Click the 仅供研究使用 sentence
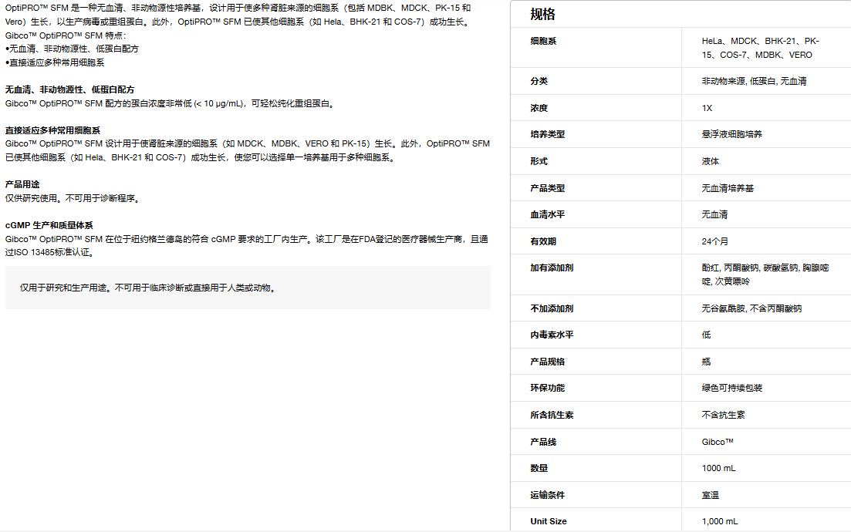 (74, 198)
